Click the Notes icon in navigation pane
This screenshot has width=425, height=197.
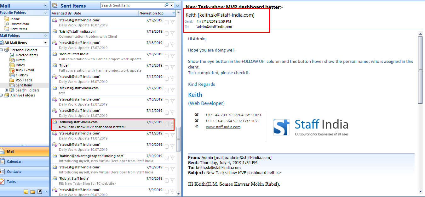[x=26, y=192]
